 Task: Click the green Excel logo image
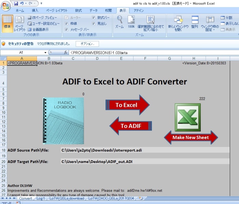188,117
